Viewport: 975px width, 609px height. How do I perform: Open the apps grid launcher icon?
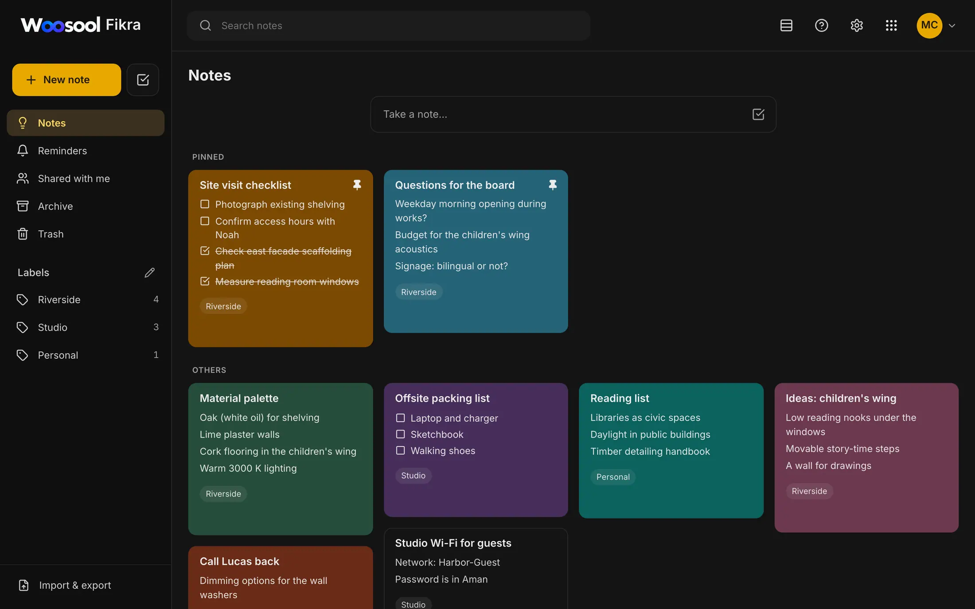(891, 26)
